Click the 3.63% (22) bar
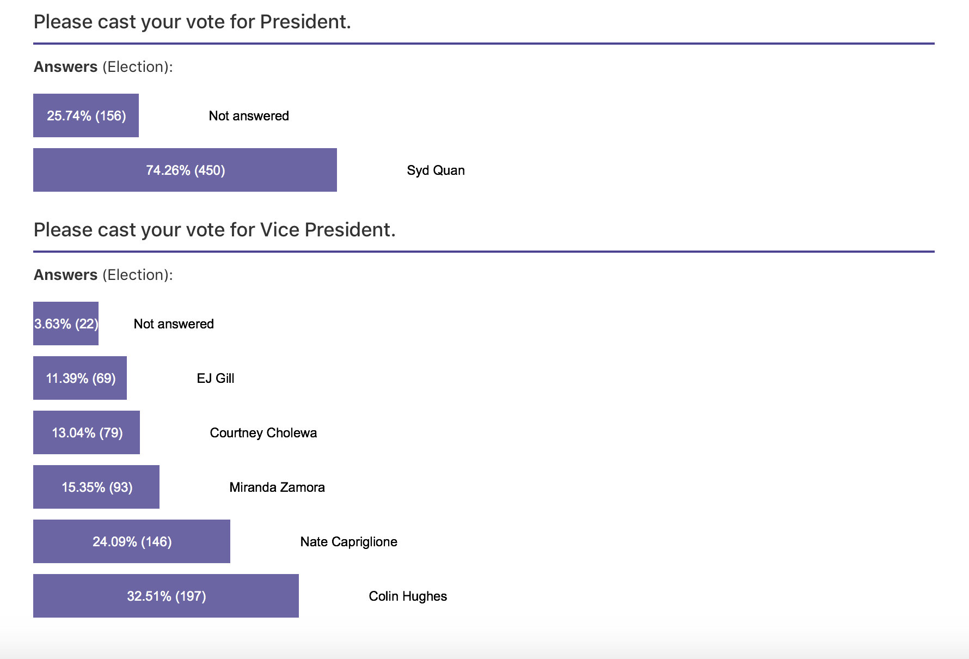 point(66,324)
